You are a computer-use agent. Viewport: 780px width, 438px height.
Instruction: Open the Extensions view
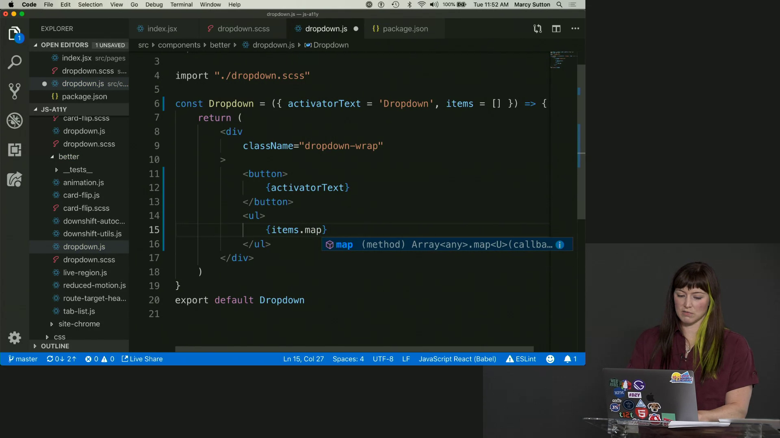coord(15,150)
